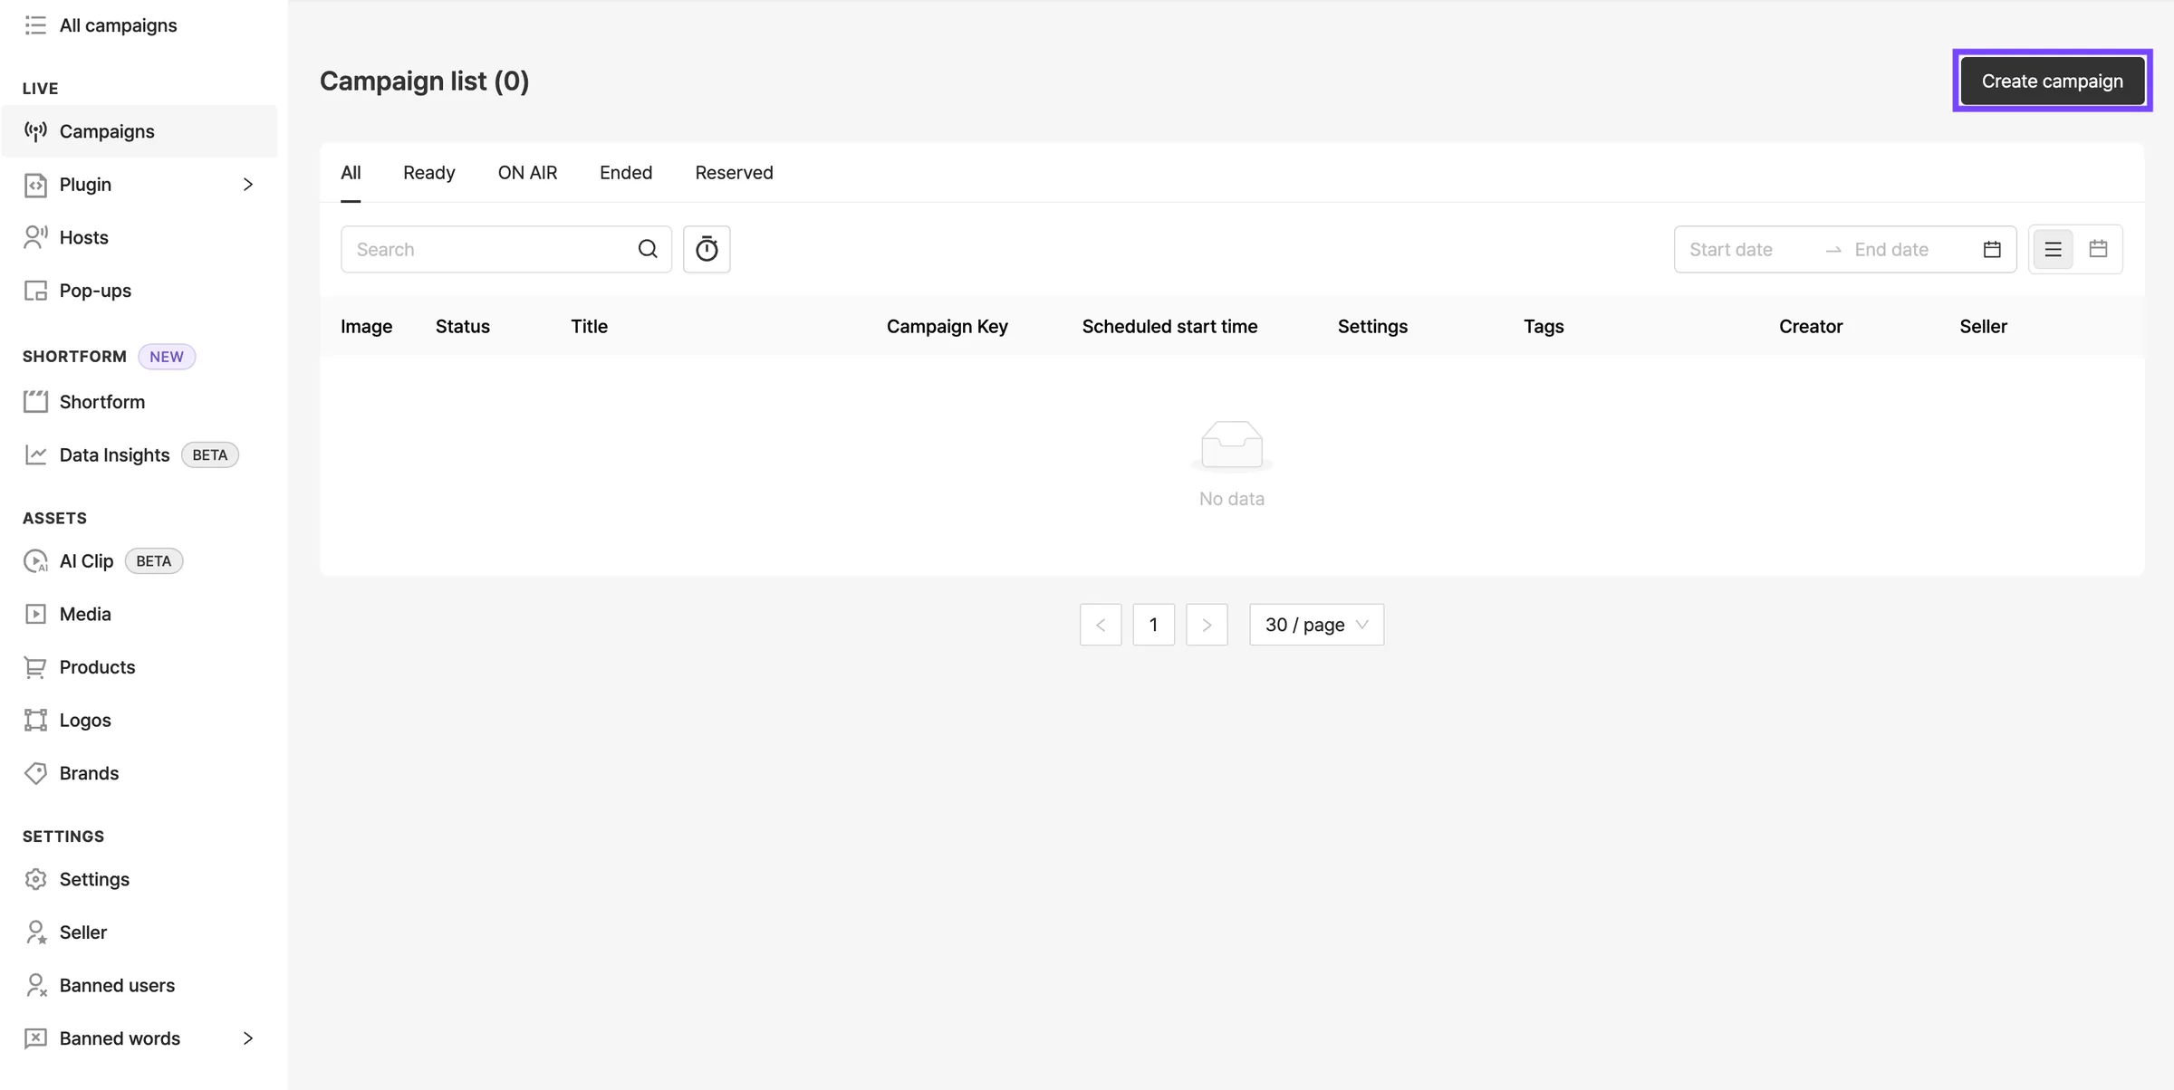Switch to the Ended tab

click(626, 173)
